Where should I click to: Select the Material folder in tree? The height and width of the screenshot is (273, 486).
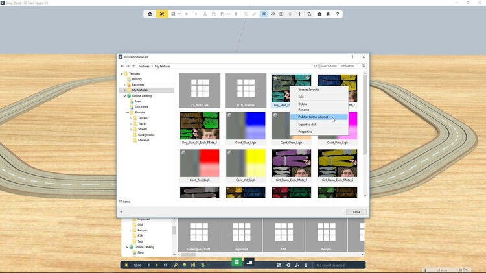pyautogui.click(x=143, y=140)
